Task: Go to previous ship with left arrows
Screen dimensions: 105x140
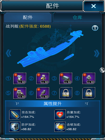Action: point(9,53)
